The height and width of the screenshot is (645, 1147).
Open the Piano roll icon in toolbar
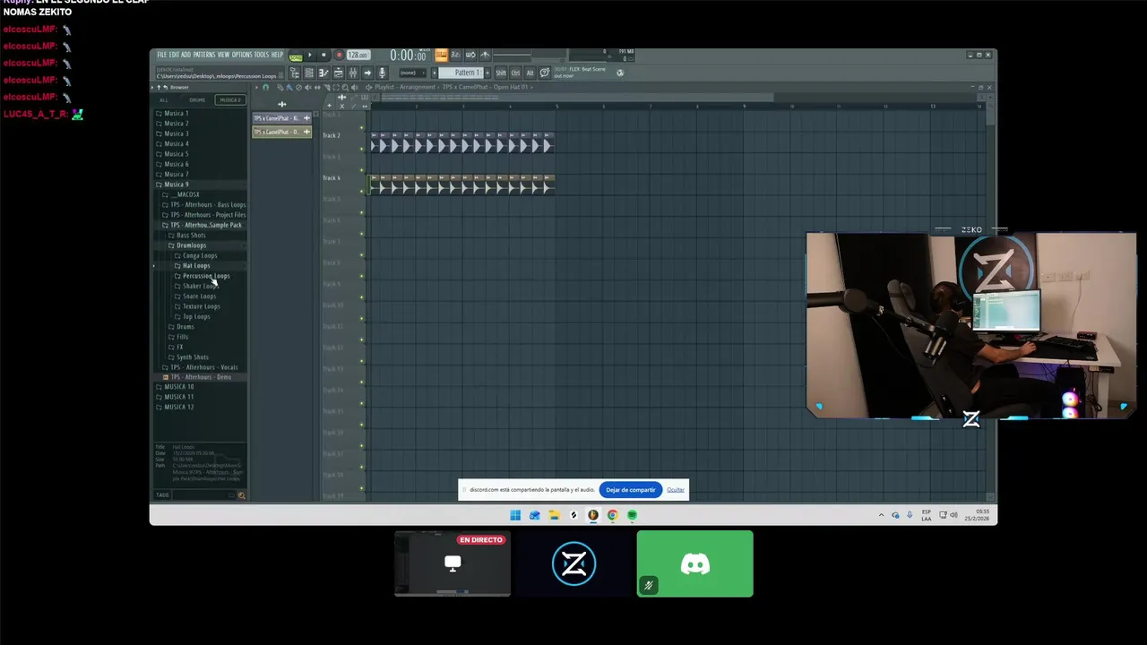(323, 73)
